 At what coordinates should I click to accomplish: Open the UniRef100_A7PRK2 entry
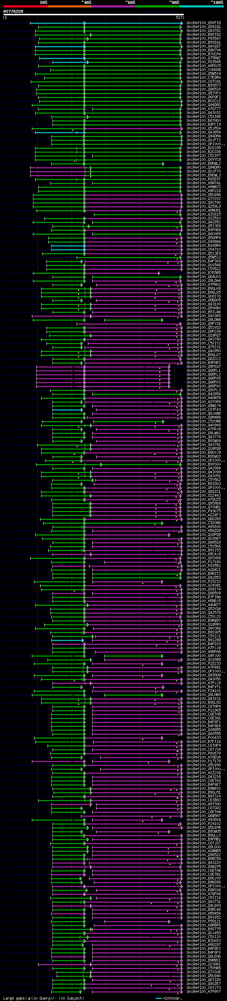tap(204, 284)
